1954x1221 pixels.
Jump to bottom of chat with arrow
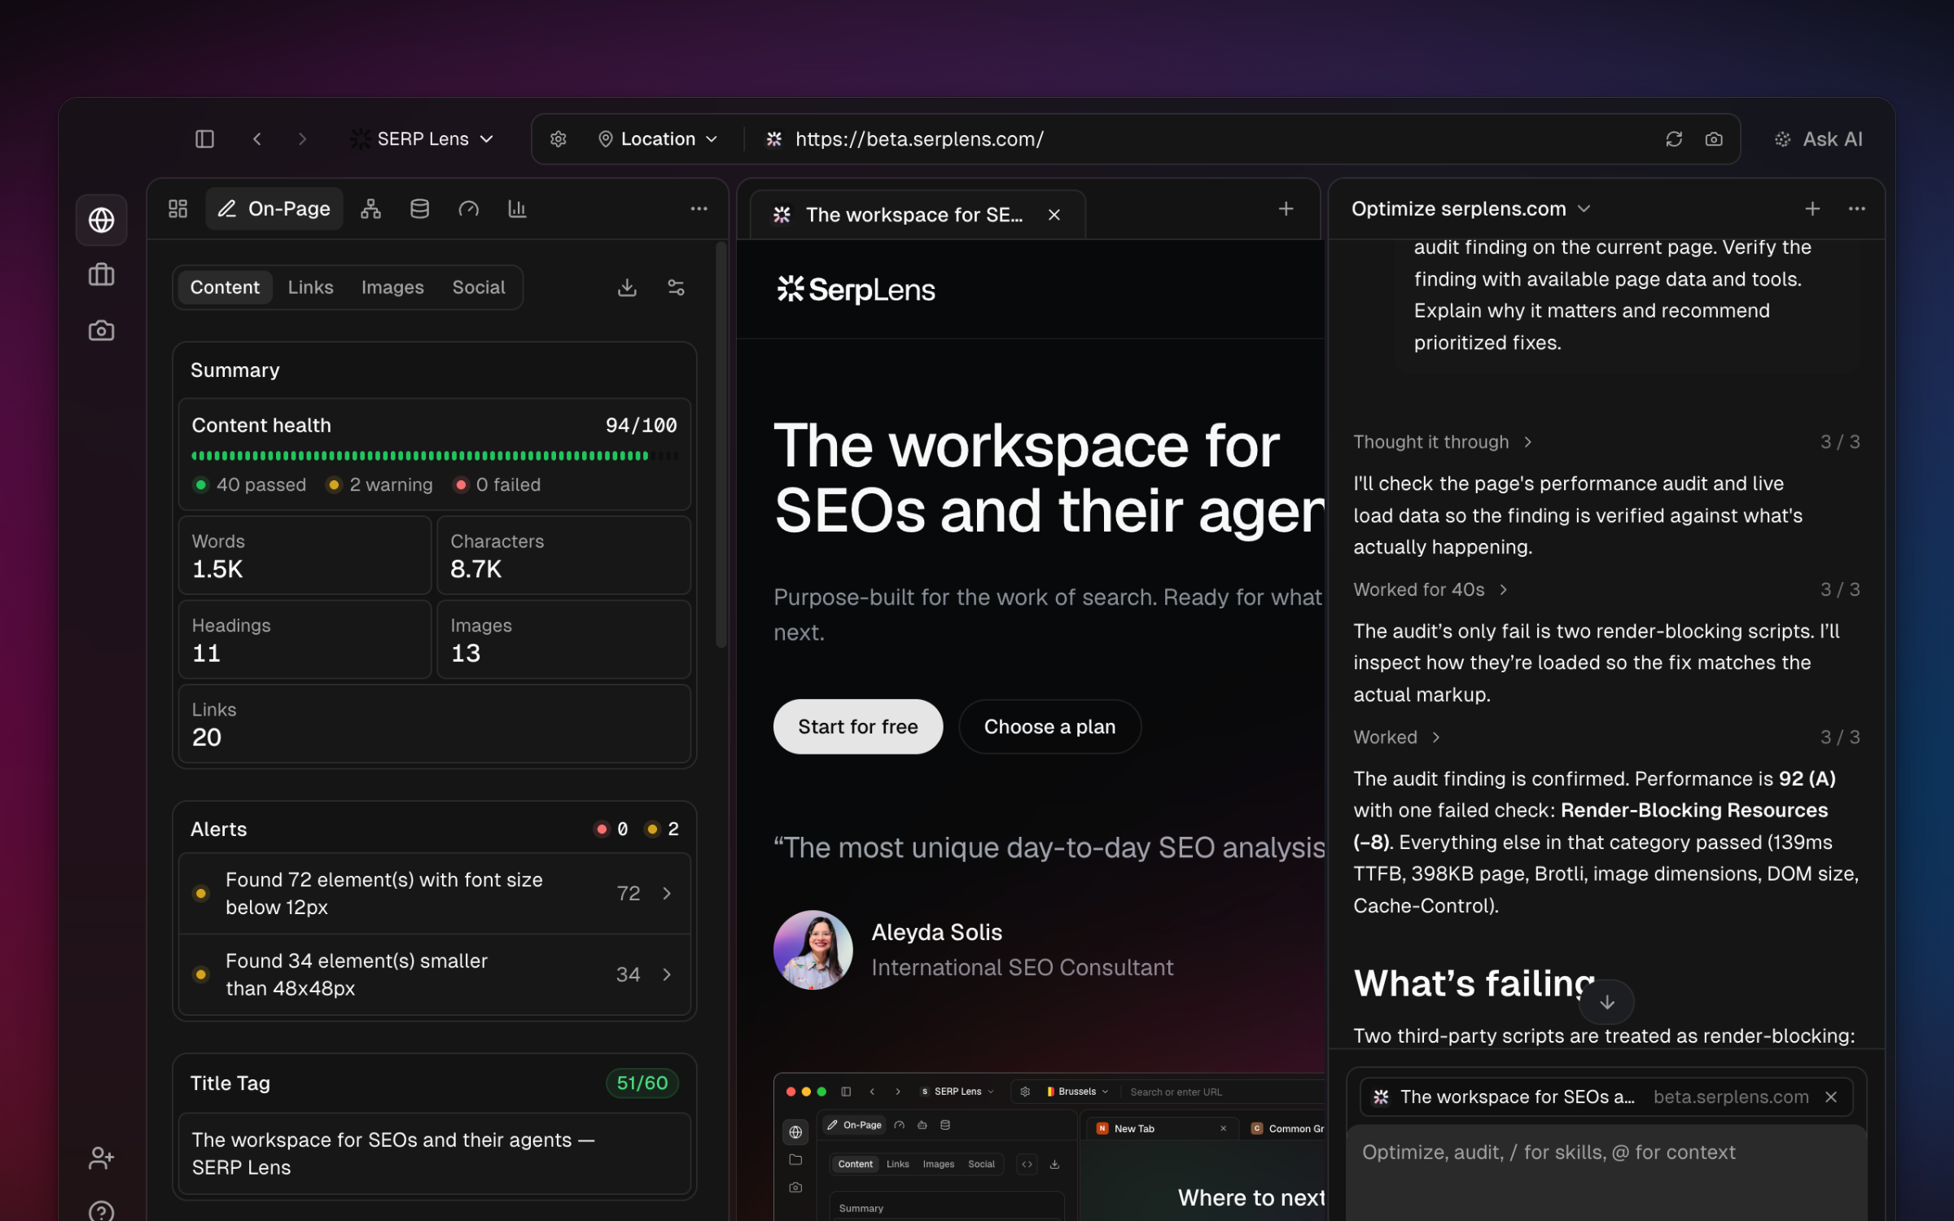(1606, 1002)
